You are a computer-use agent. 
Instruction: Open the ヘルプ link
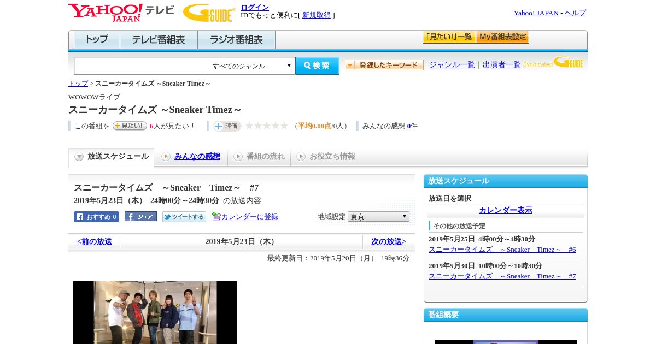point(575,13)
